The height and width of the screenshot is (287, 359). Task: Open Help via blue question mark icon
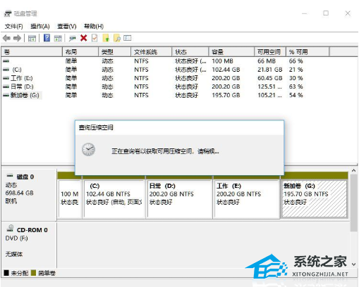point(47,38)
